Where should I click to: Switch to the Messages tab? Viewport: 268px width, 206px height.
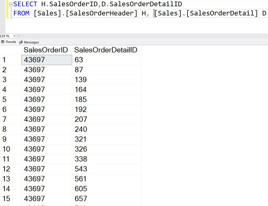point(32,42)
